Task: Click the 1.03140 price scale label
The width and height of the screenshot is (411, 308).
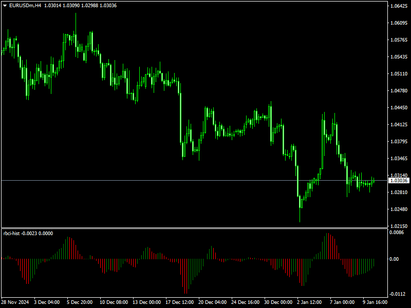Action: (399, 175)
